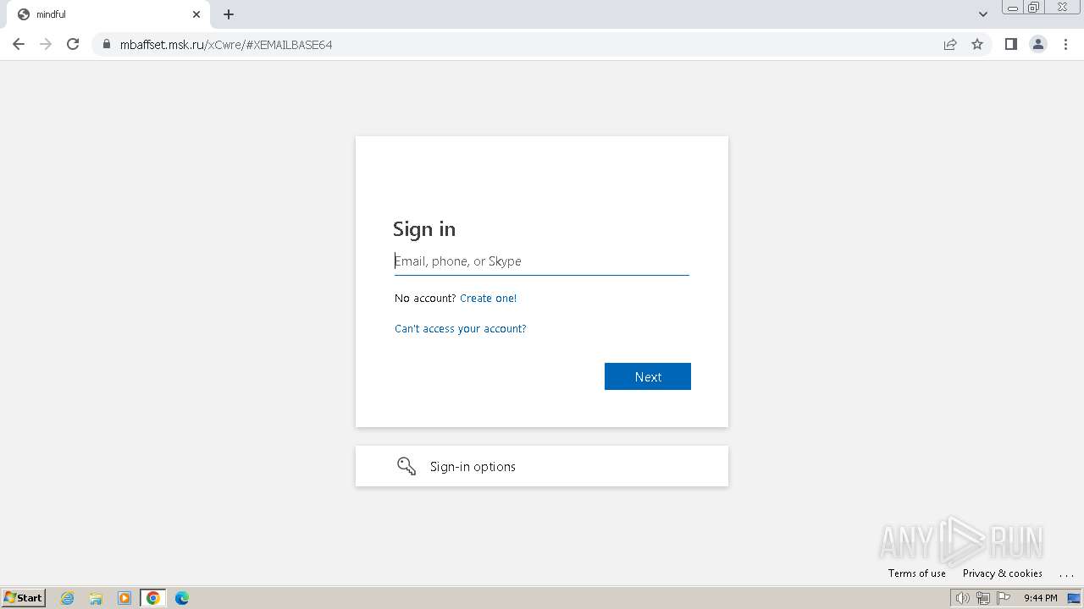Reload the page with the refresh icon
The height and width of the screenshot is (609, 1084).
73,44
